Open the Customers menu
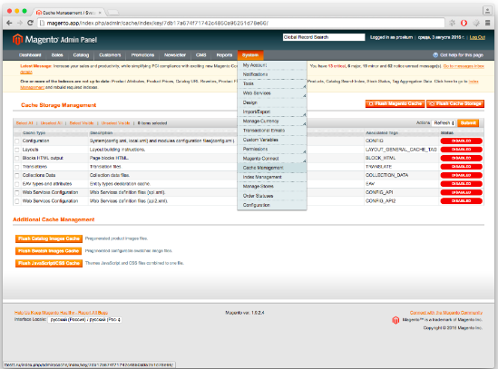The image size is (498, 369). pos(110,55)
